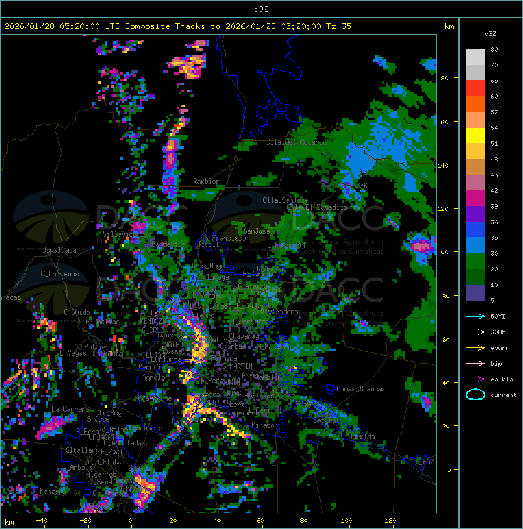Click the C_Chilenos place label

tap(60, 274)
